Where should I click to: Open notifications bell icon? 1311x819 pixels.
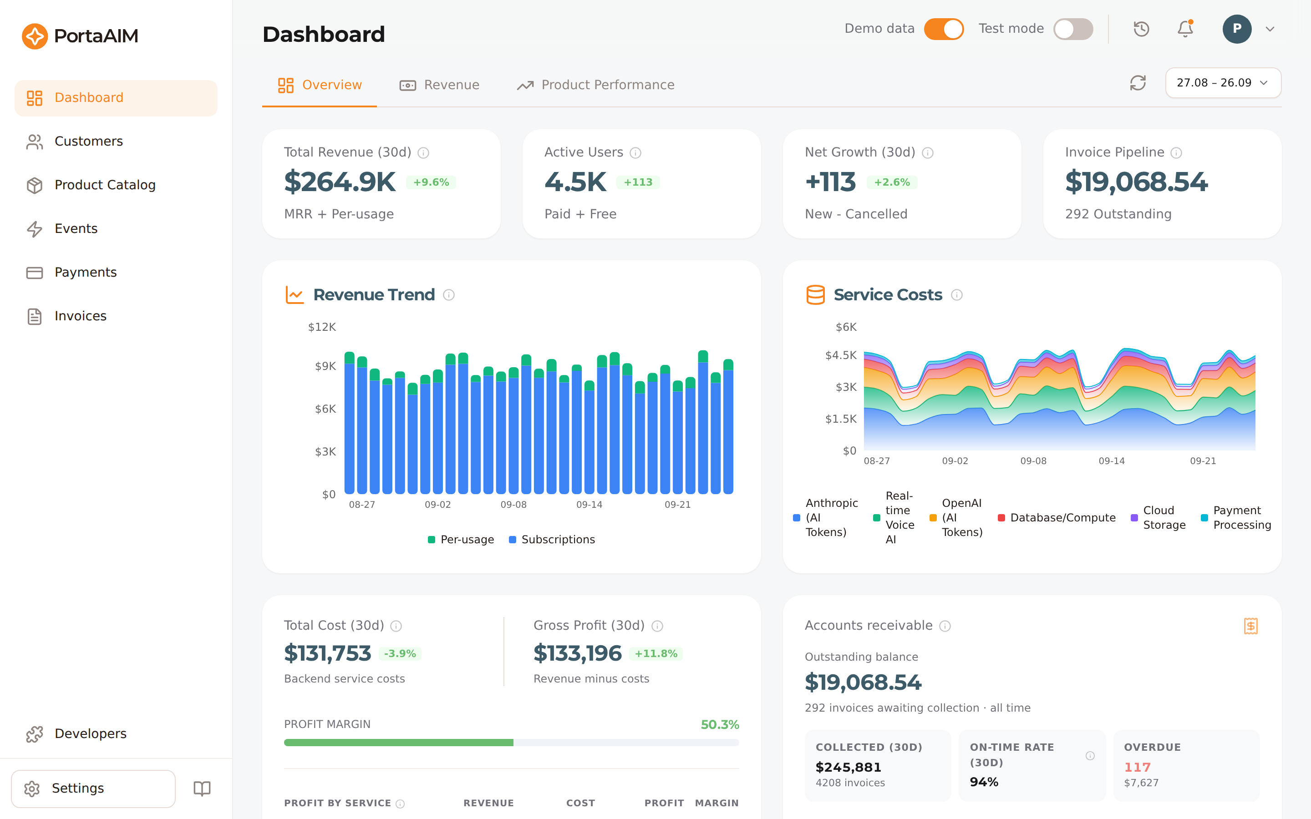pos(1185,29)
